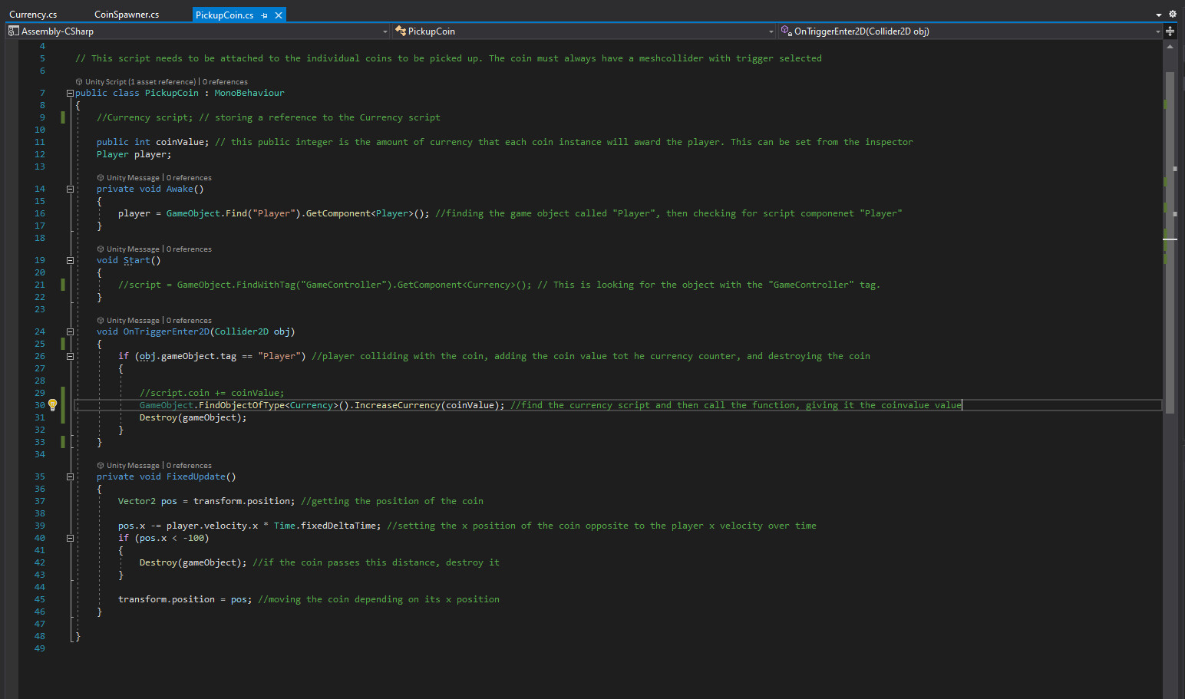Collapse the OnTriggerEnter2D method

[x=70, y=331]
